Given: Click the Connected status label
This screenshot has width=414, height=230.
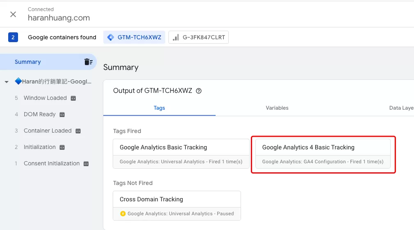Looking at the screenshot, I should pyautogui.click(x=41, y=9).
